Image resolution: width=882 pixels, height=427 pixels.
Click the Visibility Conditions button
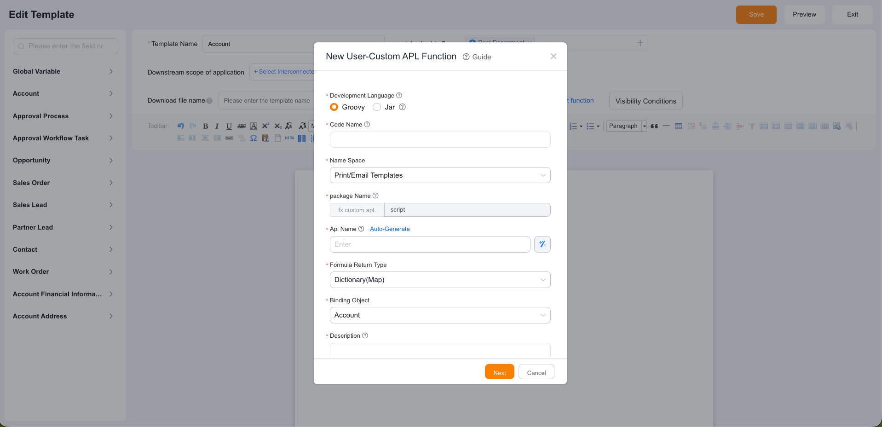click(x=646, y=101)
